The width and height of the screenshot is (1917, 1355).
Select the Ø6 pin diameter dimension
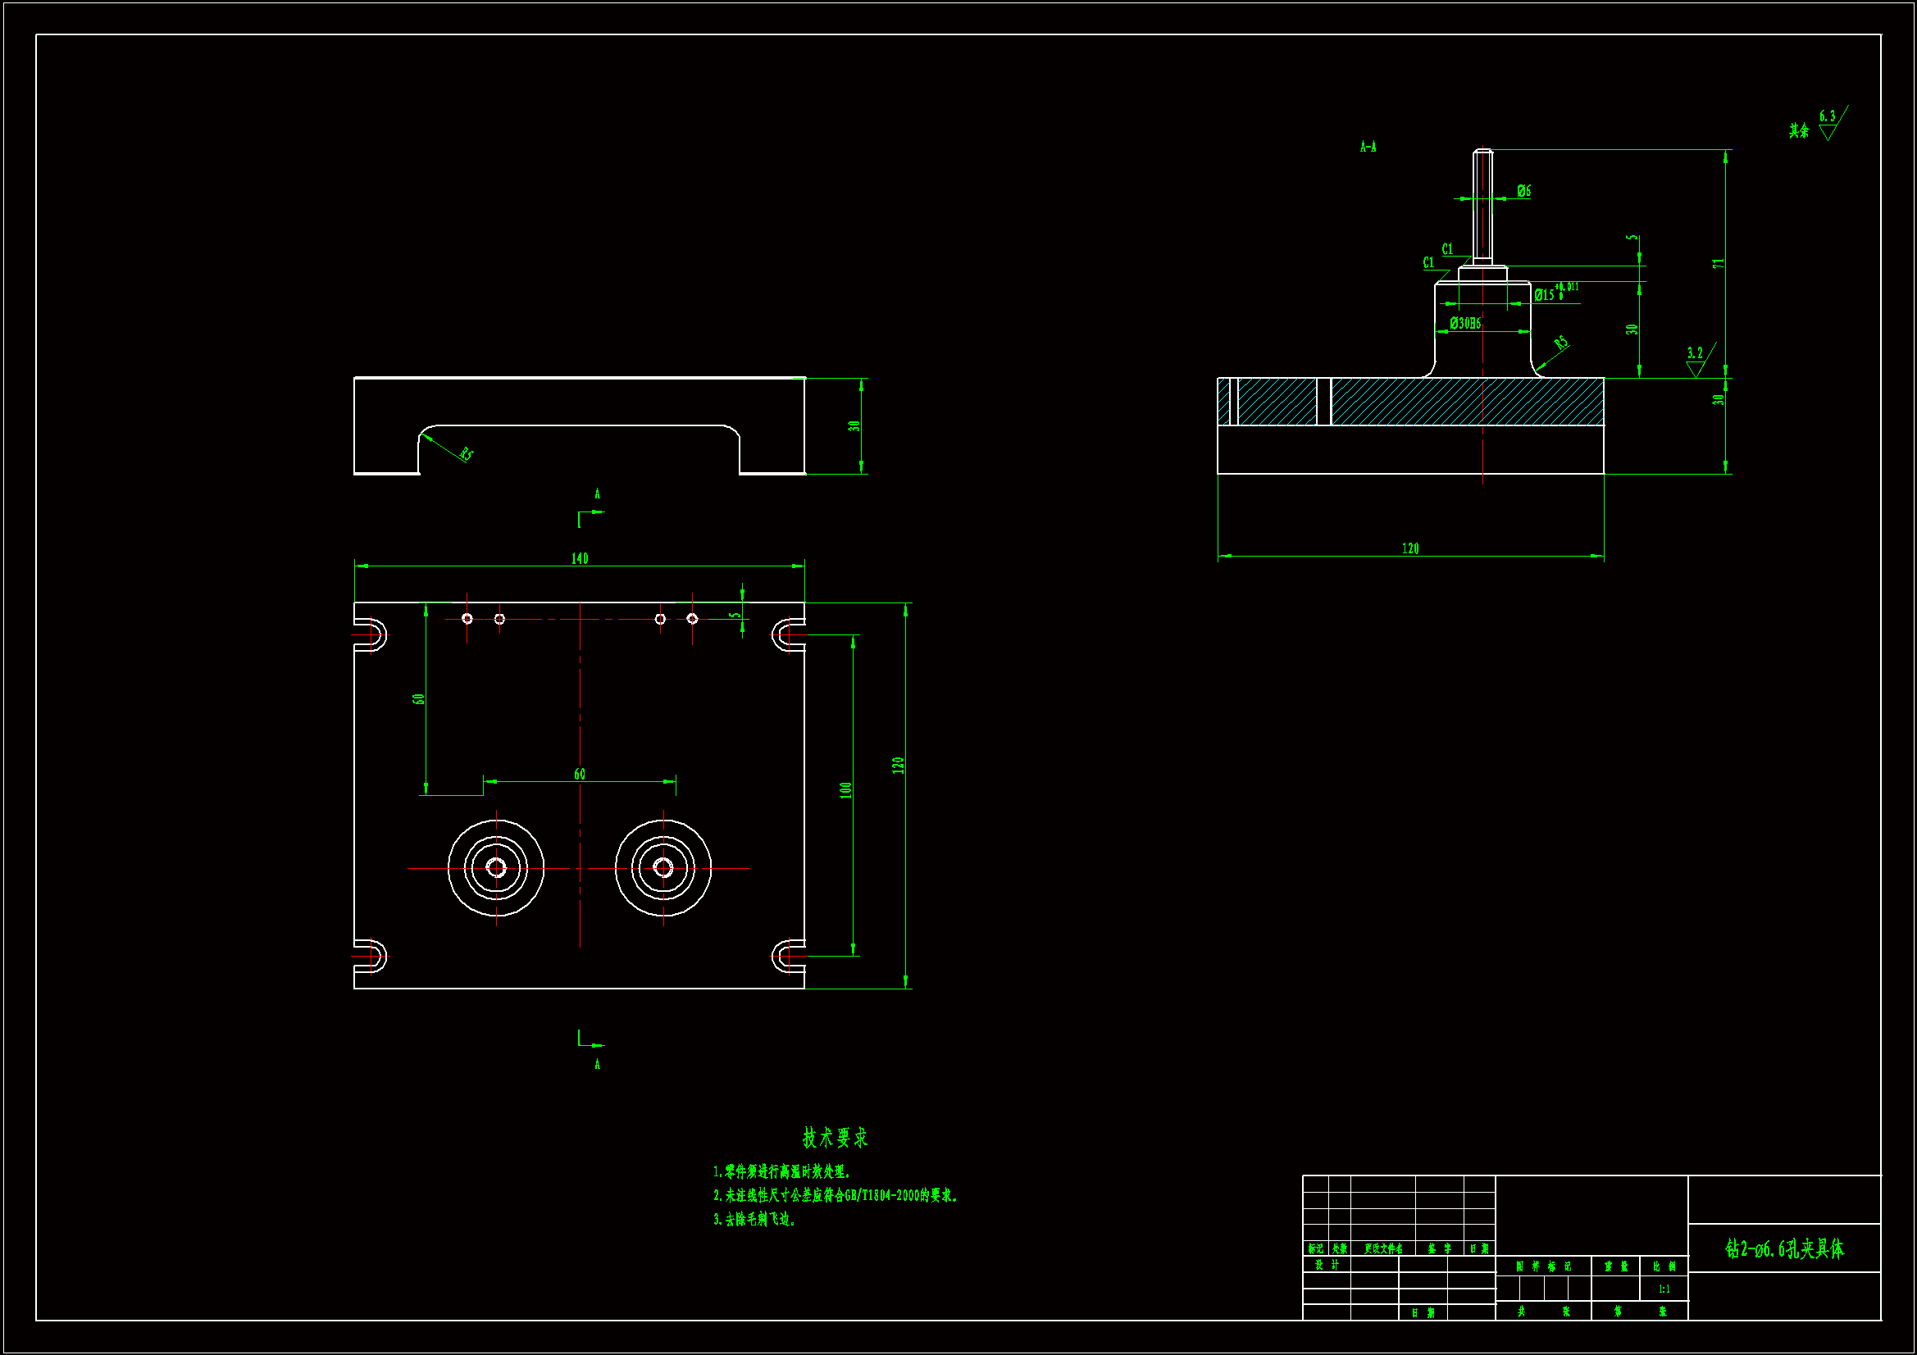pos(1523,191)
